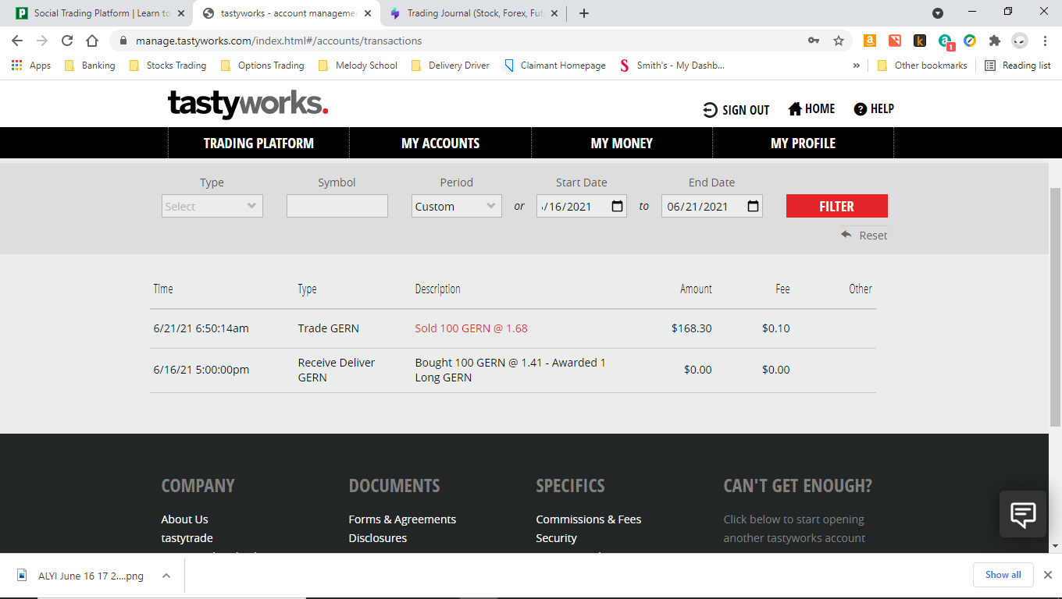Screen dimensions: 1062x599
Task: Open the My Accounts menu
Action: pos(440,144)
